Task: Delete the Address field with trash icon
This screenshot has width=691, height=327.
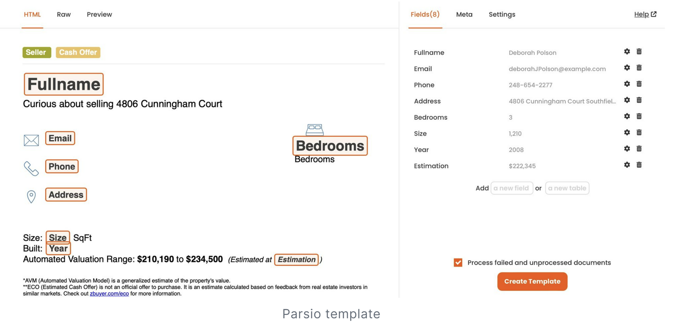Action: [x=639, y=100]
